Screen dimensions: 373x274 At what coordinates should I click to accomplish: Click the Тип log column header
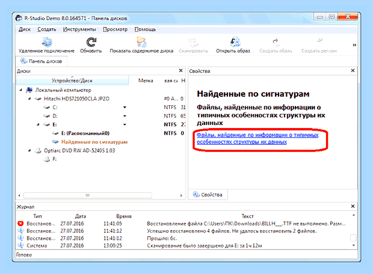37,216
